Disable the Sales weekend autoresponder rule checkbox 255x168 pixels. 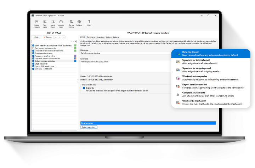tap(33, 46)
